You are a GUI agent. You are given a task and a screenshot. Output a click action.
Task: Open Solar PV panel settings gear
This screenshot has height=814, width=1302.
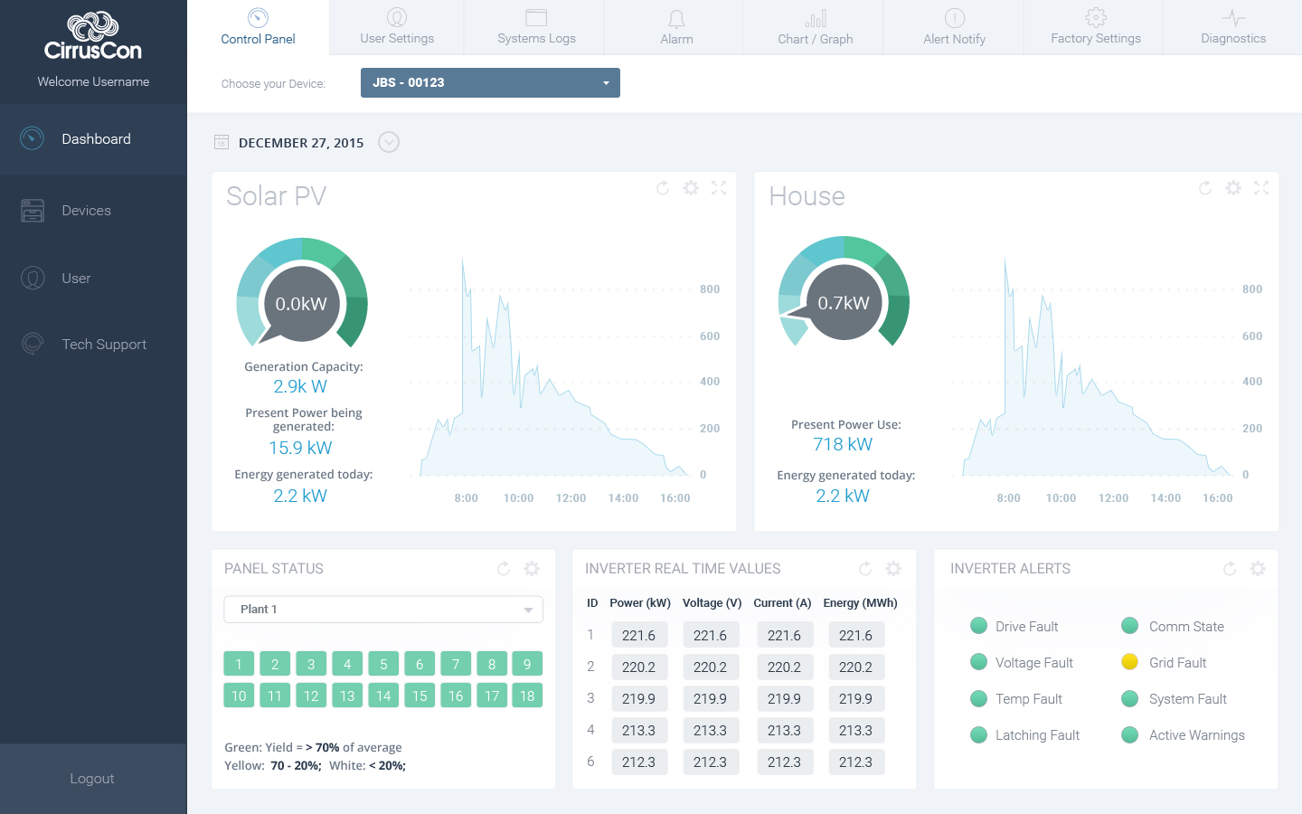(x=691, y=188)
